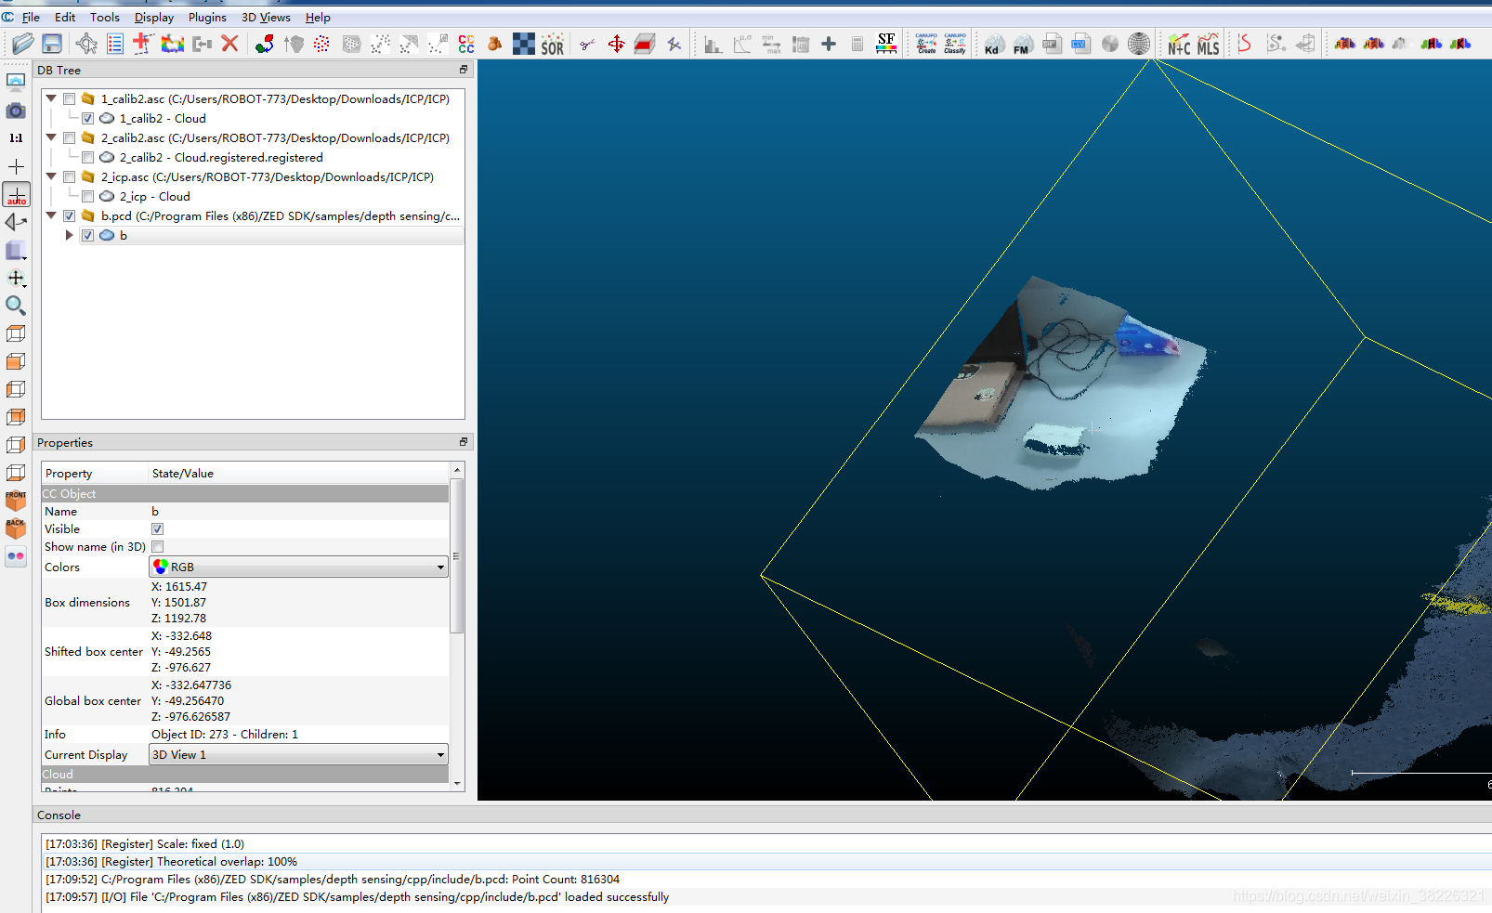Click the Save floppy disk icon
Image resolution: width=1492 pixels, height=913 pixels.
[x=52, y=43]
